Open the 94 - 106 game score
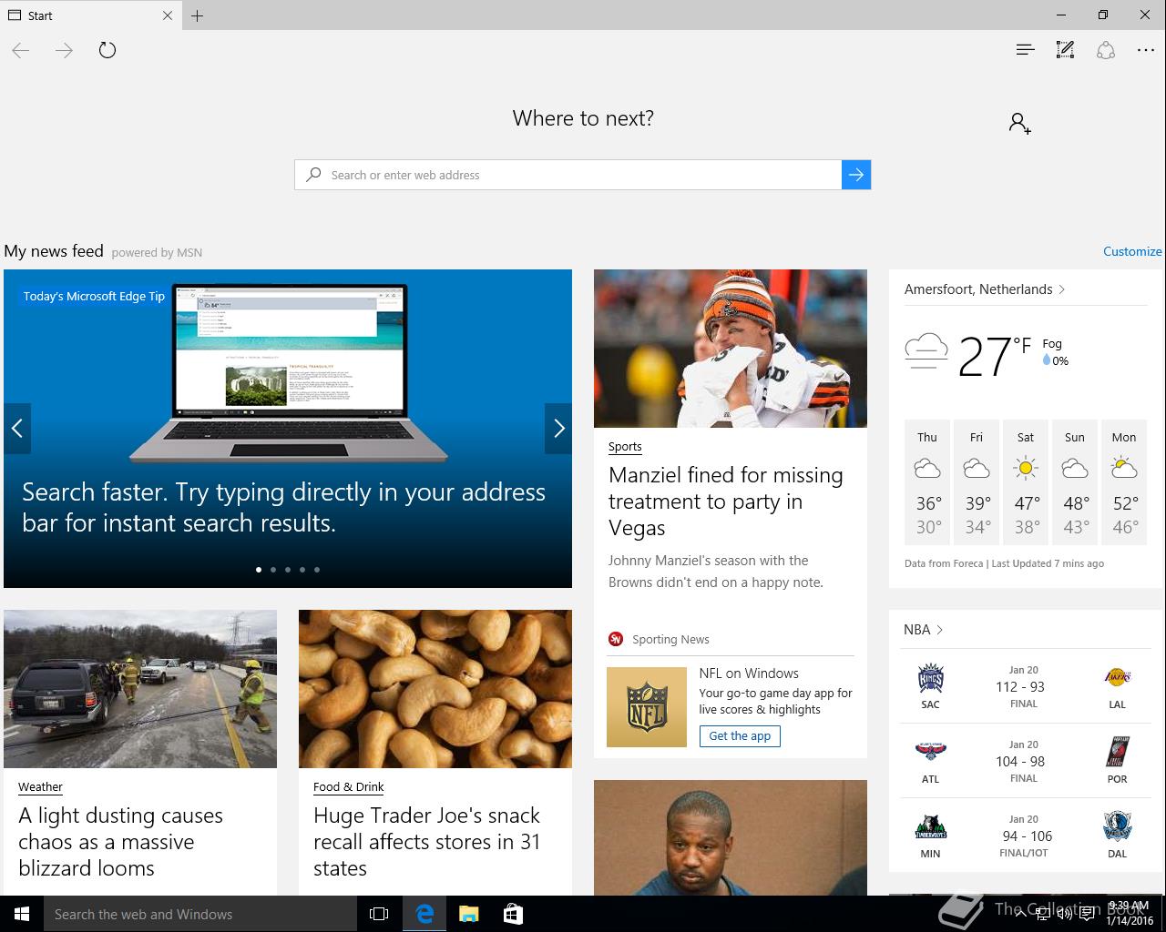 tap(1028, 836)
